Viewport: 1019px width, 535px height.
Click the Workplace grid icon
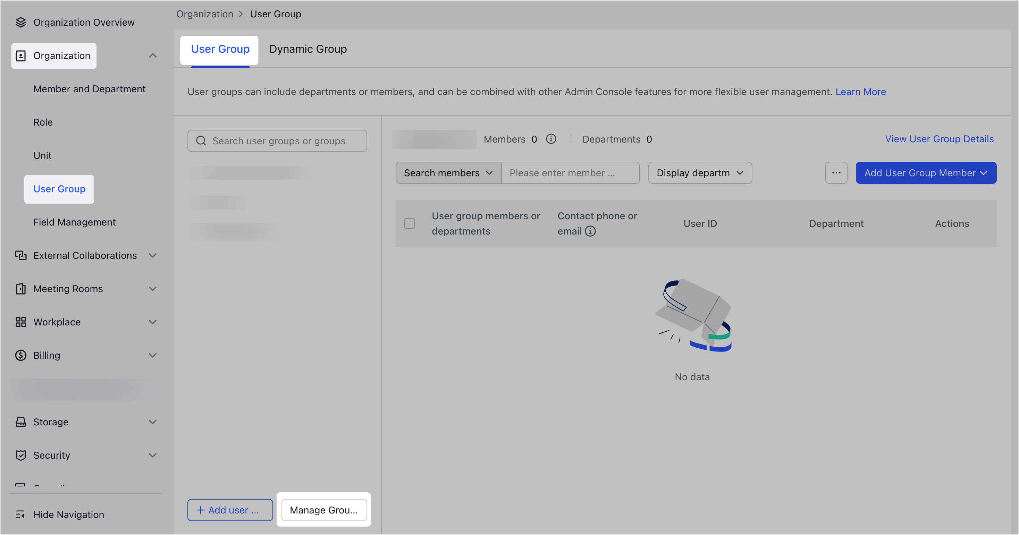click(x=20, y=322)
